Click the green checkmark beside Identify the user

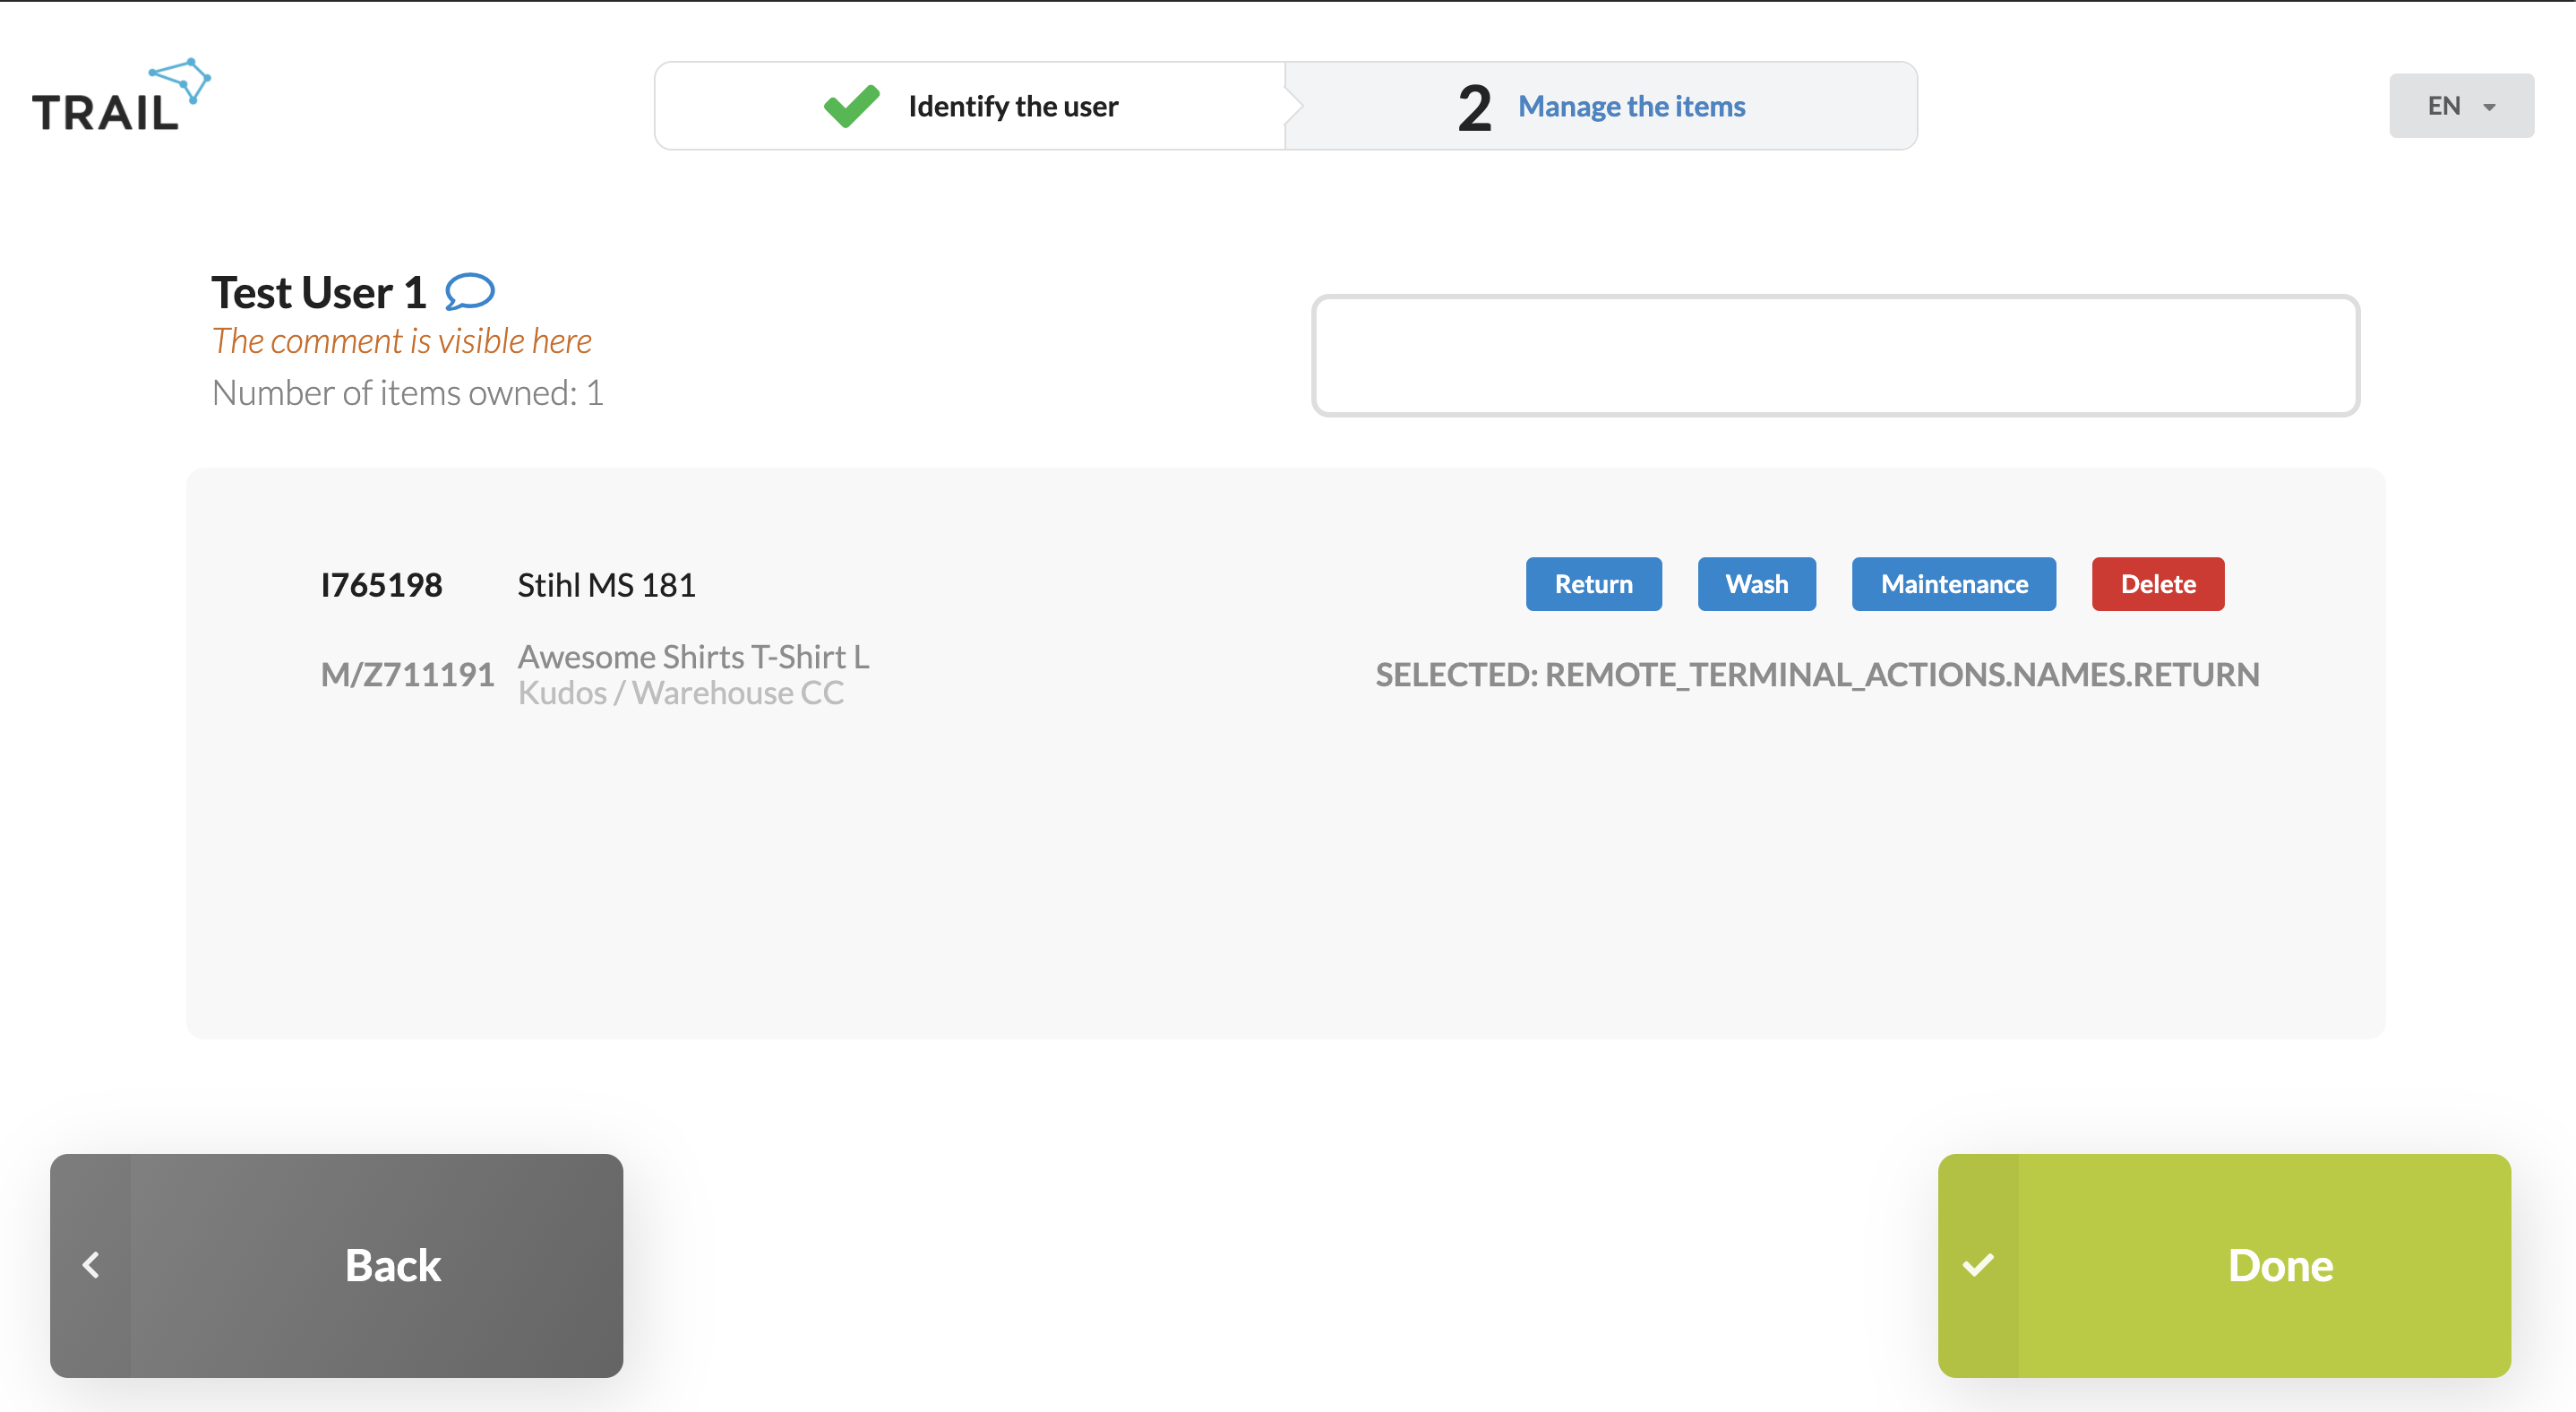point(851,106)
